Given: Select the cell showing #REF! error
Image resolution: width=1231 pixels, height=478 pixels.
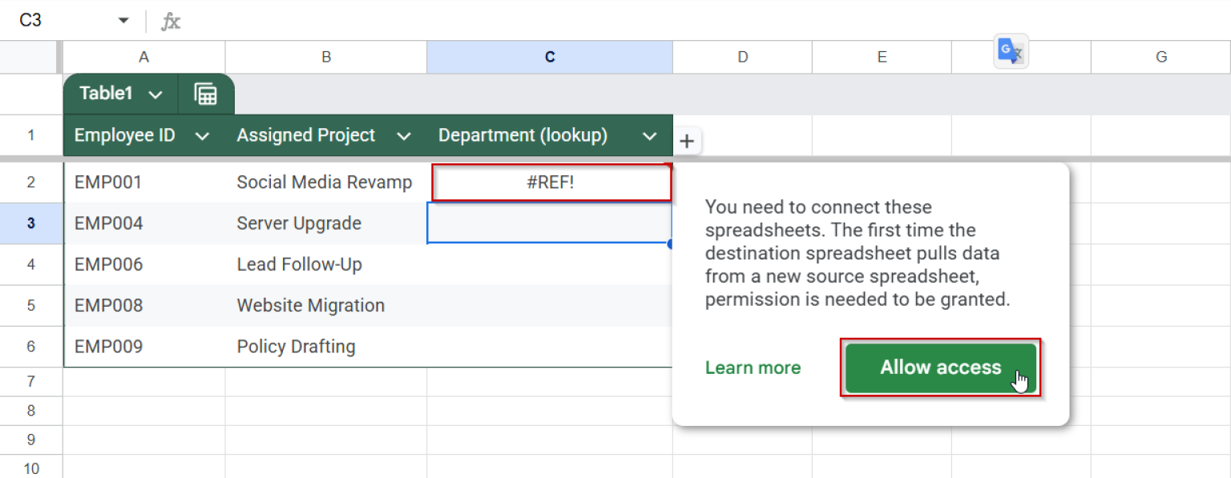Looking at the screenshot, I should 551,182.
